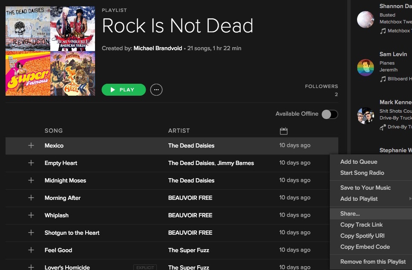Open the more options ellipsis button
Image resolution: width=412 pixels, height=270 pixels.
coord(156,90)
